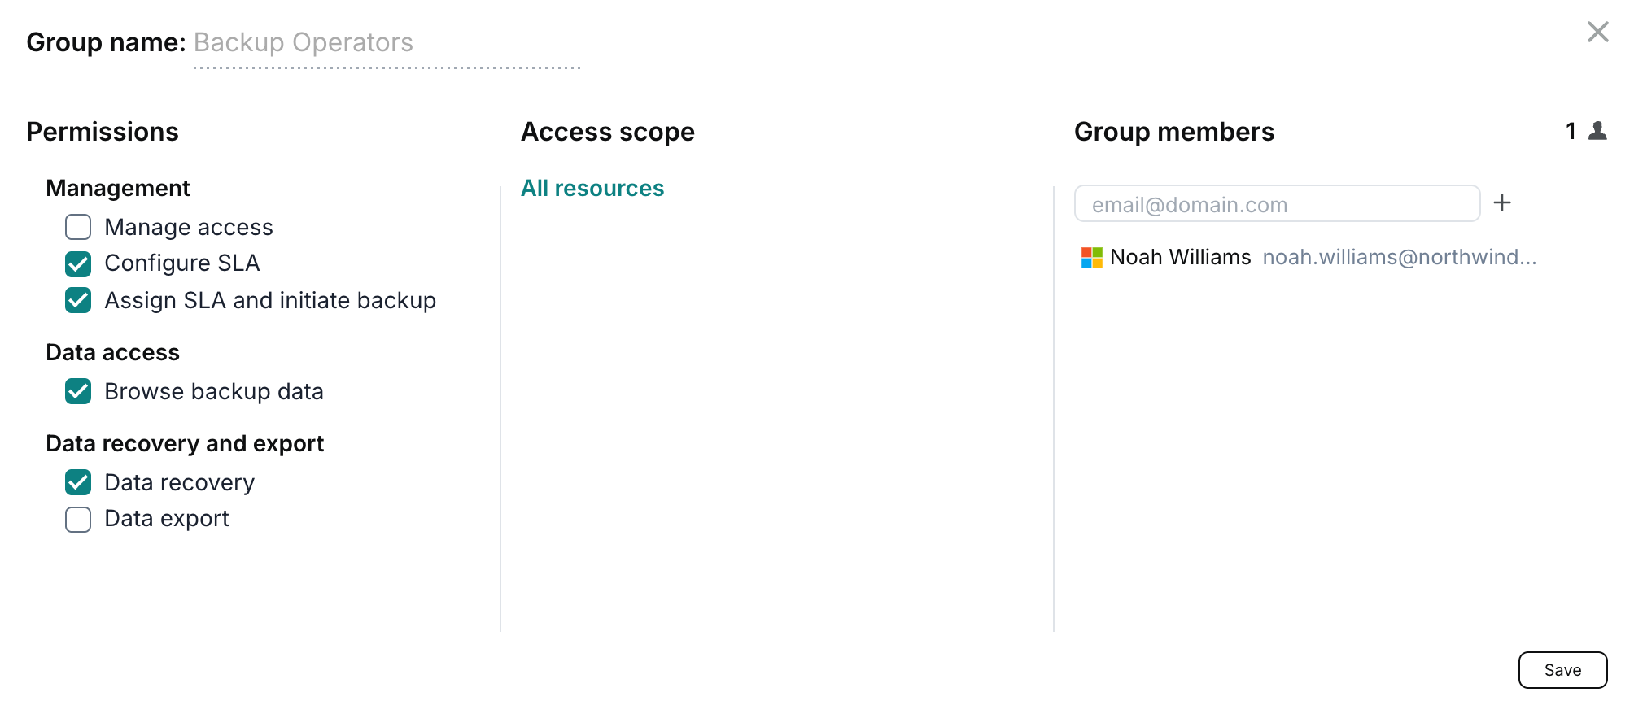Screen dimensions: 1634x701
Task: Click Microsoft logo next to Noah Williams
Action: click(x=1091, y=258)
